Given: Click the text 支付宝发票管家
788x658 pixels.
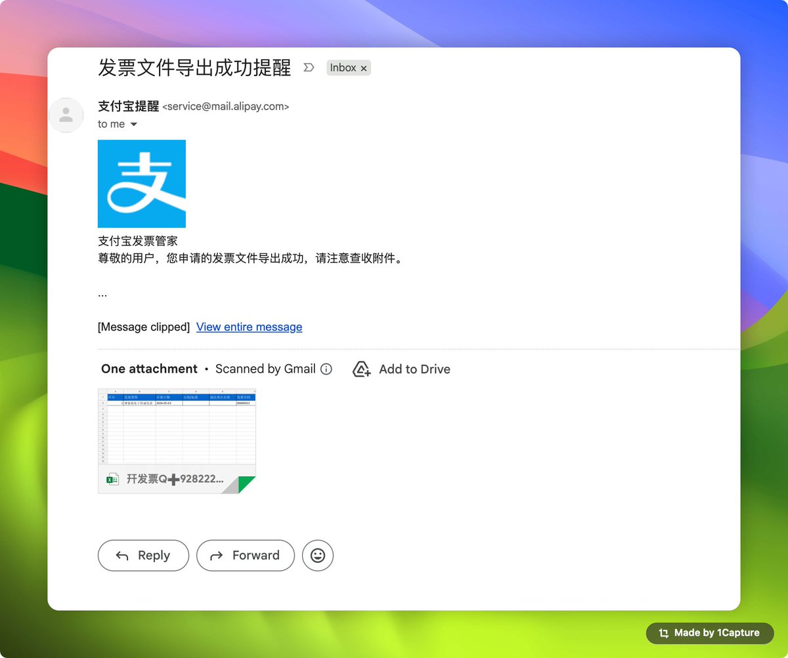Looking at the screenshot, I should tap(138, 241).
